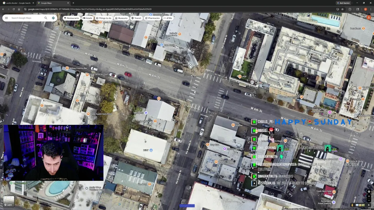374x210 pixels.
Task: Select the Restaurants category chip
Action: point(71,18)
